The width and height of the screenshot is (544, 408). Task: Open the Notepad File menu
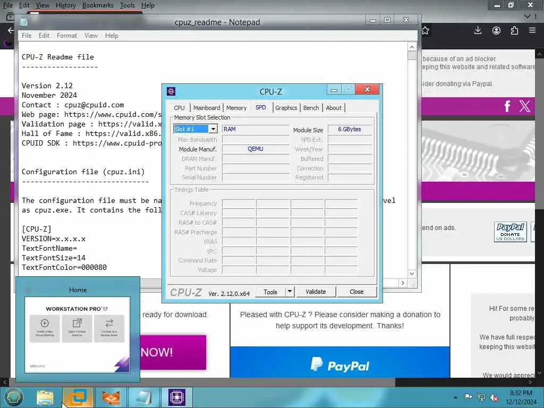[27, 36]
